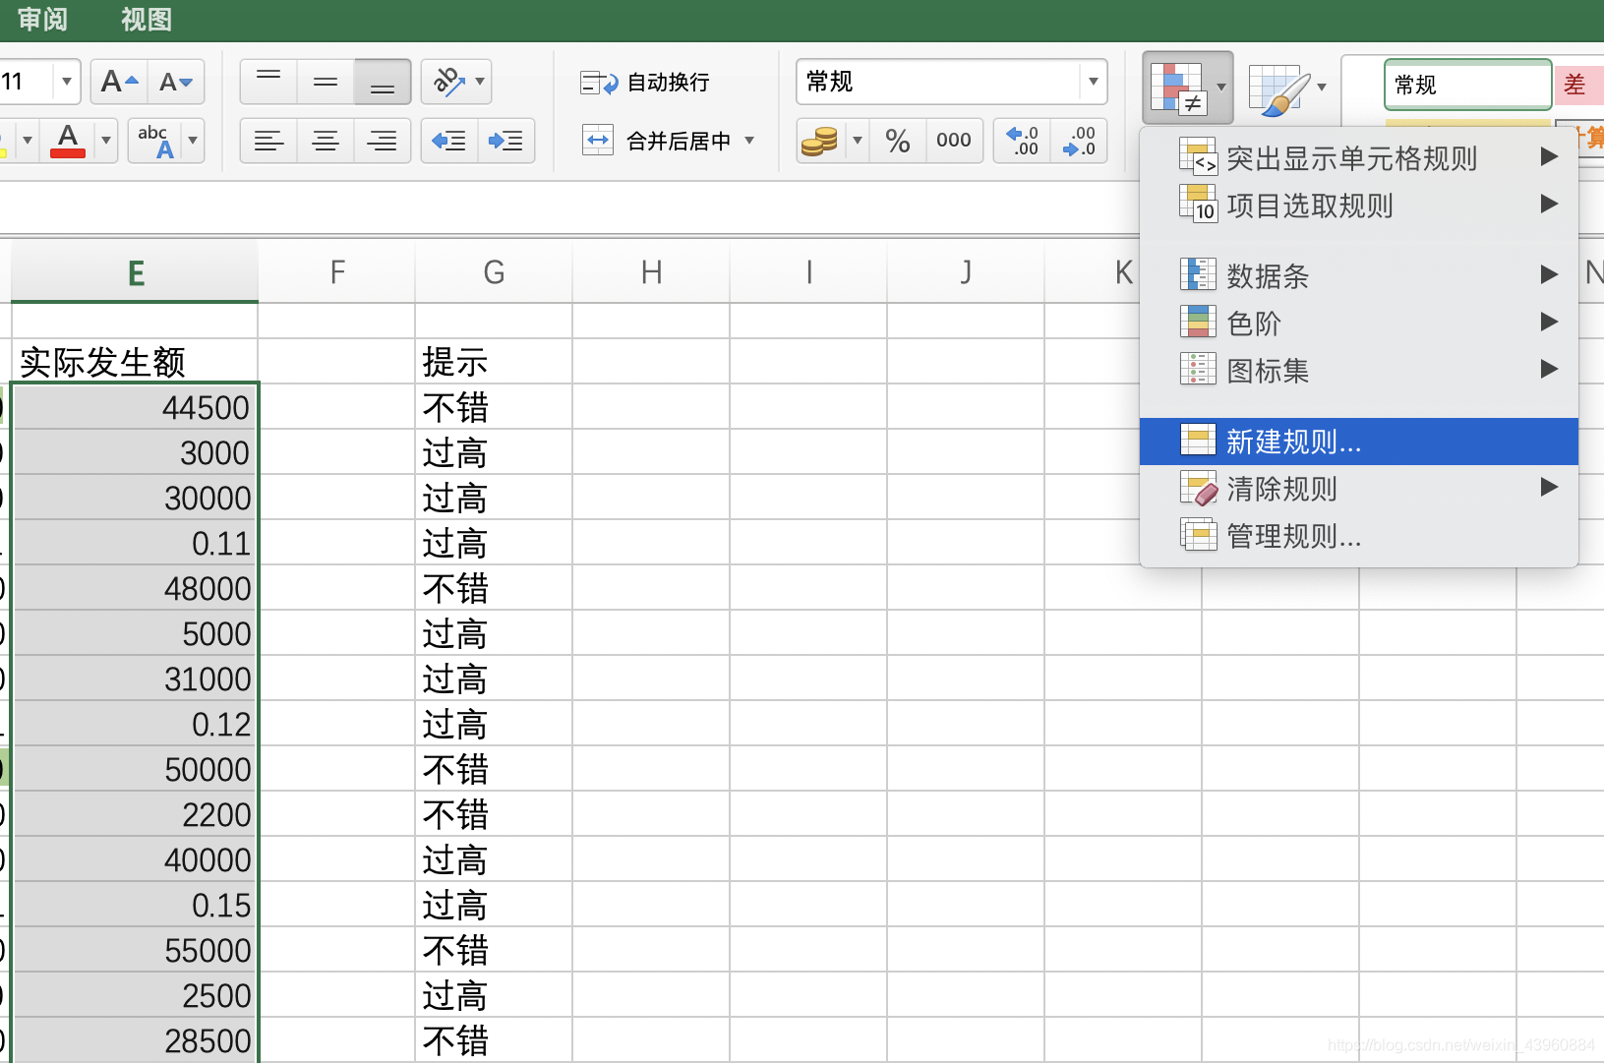Apply currency format with the coins icon

820,141
